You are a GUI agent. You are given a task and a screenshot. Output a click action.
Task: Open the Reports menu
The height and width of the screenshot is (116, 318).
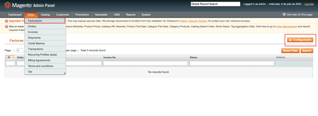point(131,15)
